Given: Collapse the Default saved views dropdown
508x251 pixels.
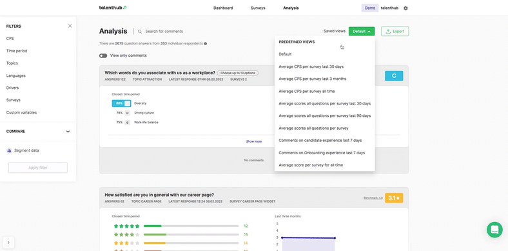Looking at the screenshot, I should point(362,32).
